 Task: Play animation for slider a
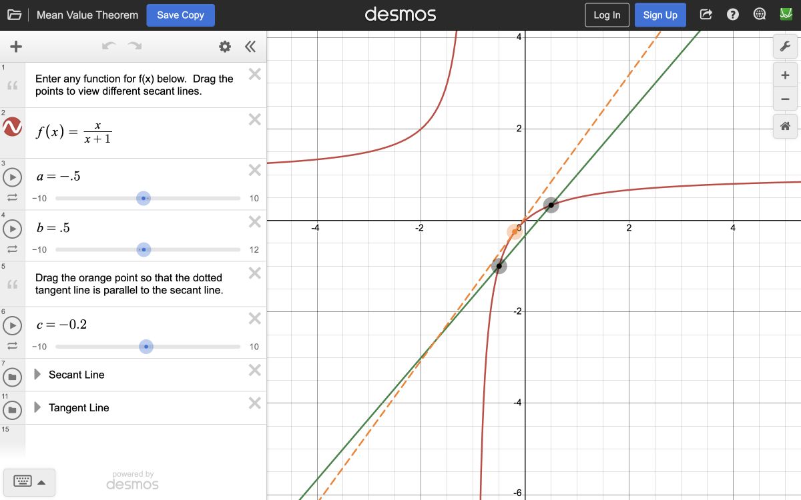(x=13, y=178)
